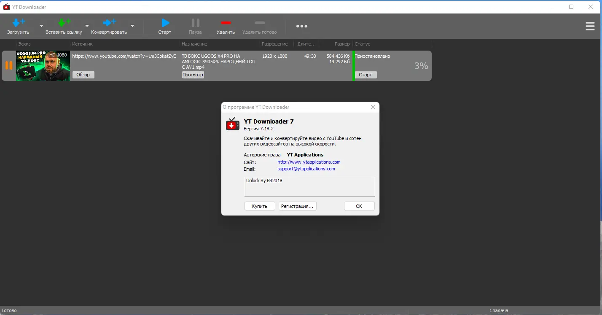Click the Разрешение column header
602x315 pixels.
[275, 44]
